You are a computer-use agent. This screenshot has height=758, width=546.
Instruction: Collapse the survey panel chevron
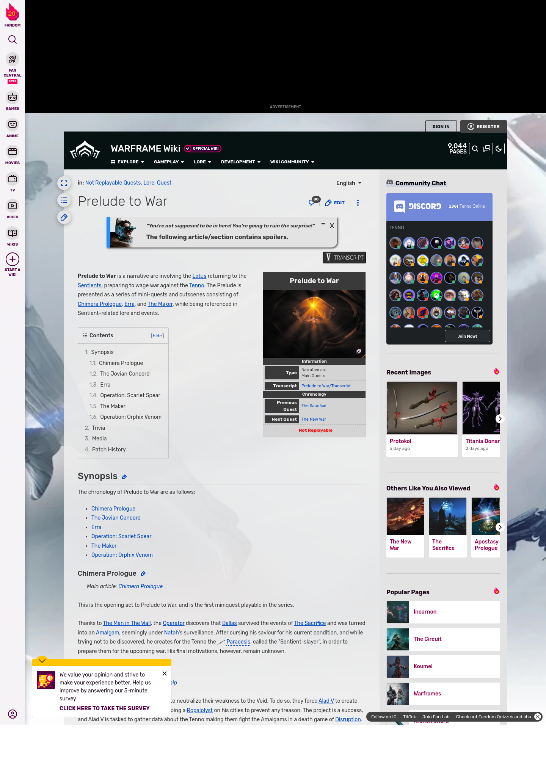(x=42, y=660)
